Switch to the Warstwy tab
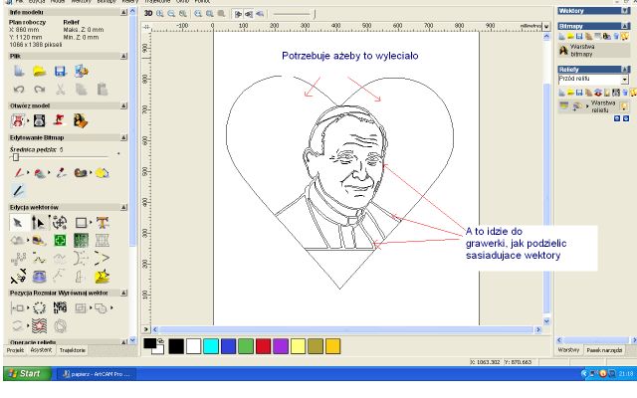 click(568, 349)
